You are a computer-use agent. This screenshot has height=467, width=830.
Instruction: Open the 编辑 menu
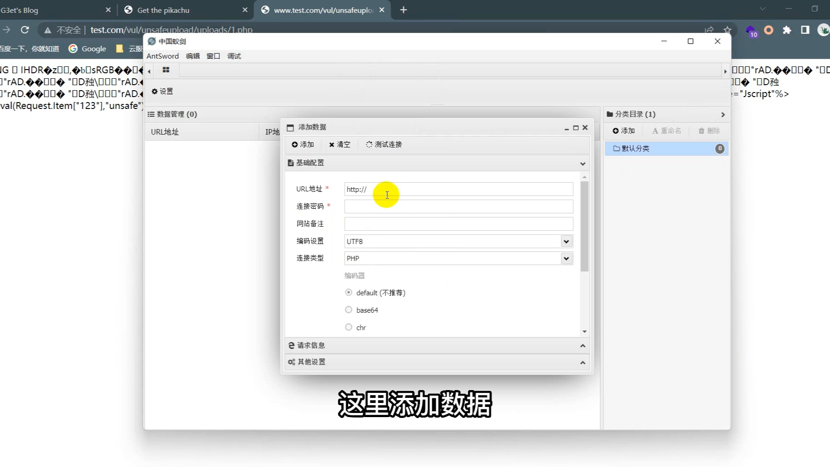(x=193, y=56)
